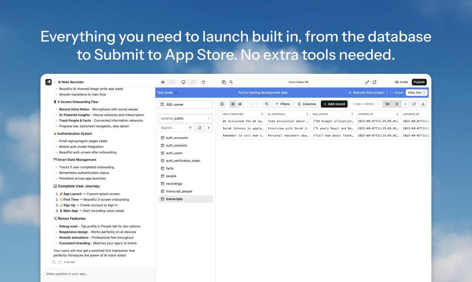The image size is (472, 282).
Task: Sort by the key_points column arrows
Action: click(352, 114)
